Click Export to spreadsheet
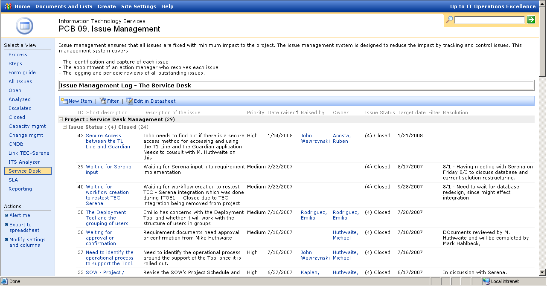 [24, 228]
